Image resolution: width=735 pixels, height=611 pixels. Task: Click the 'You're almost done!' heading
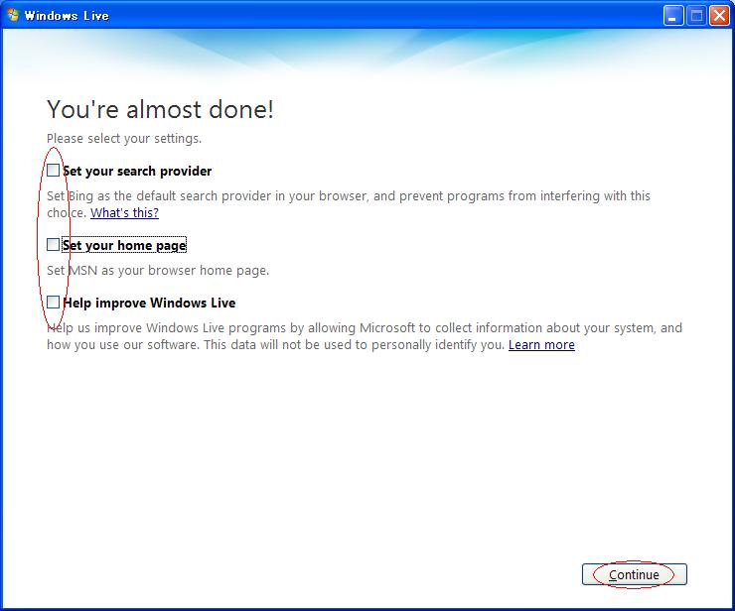160,109
